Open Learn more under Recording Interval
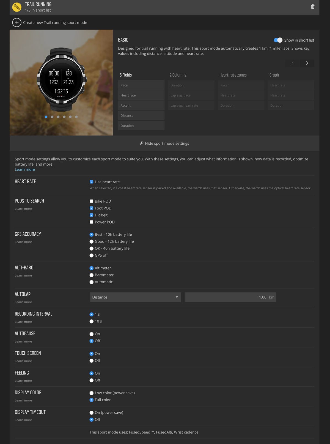 (x=23, y=322)
